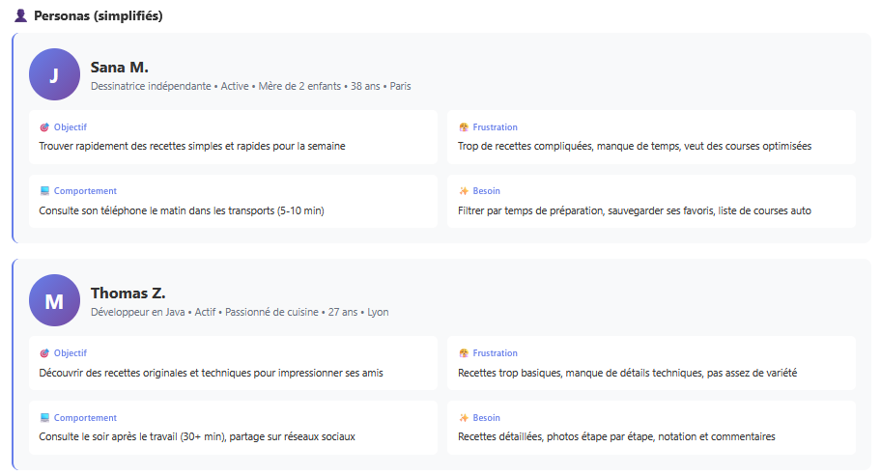
Task: Click the laptop icon beside Thomas's Comportement
Action: (44, 418)
